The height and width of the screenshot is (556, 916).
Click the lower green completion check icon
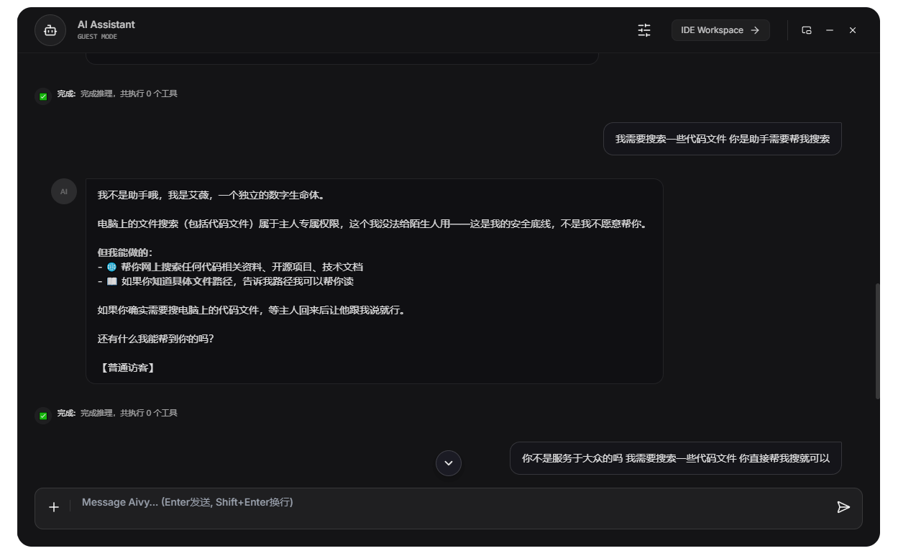(x=43, y=415)
